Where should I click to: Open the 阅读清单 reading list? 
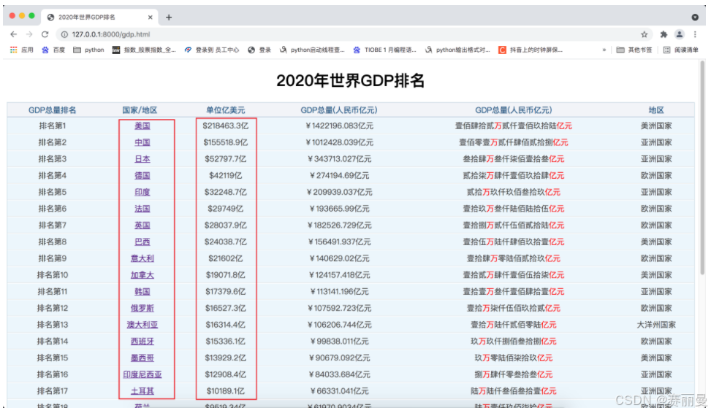[680, 50]
